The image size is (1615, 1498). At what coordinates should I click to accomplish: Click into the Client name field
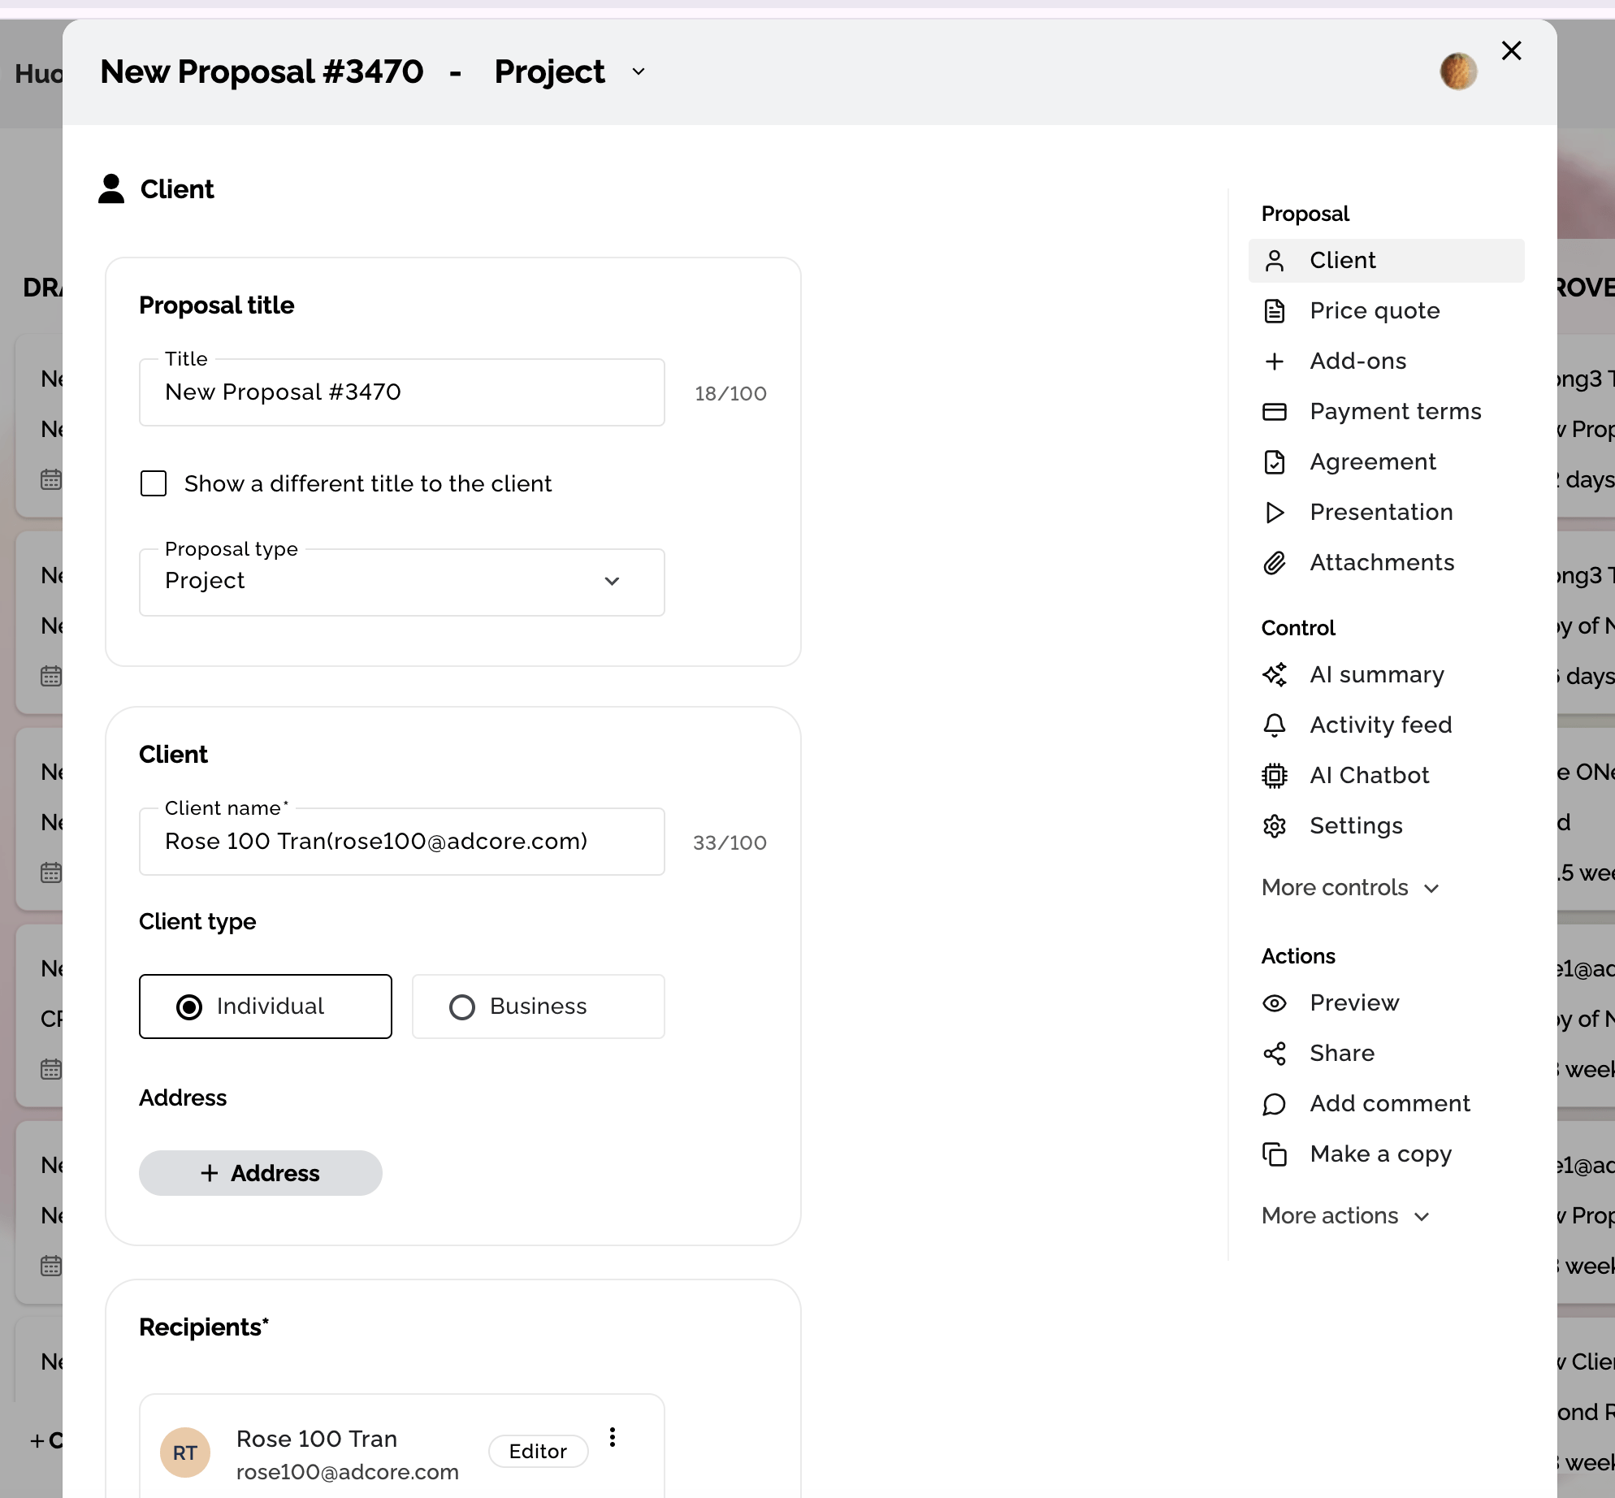[x=402, y=842]
